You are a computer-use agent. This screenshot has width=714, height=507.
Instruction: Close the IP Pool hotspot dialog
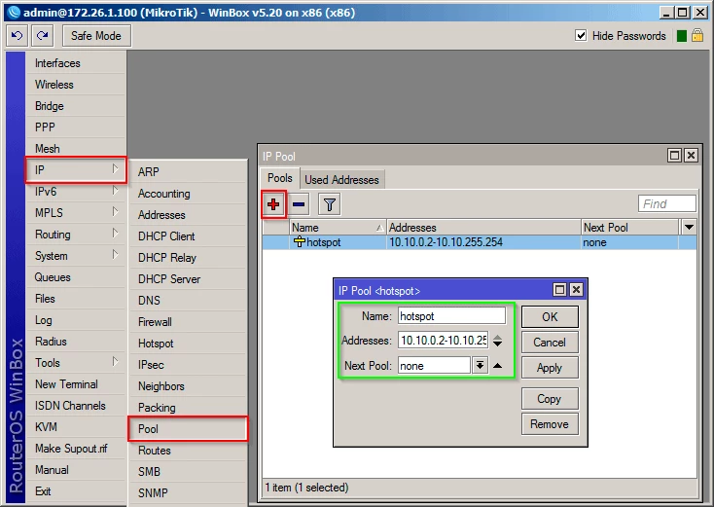(576, 290)
